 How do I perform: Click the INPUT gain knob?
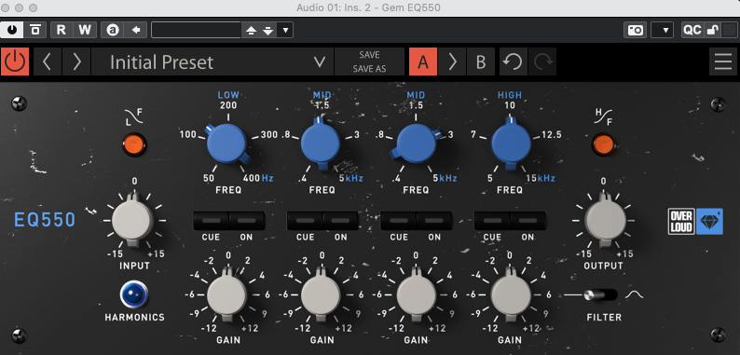[x=132, y=220]
